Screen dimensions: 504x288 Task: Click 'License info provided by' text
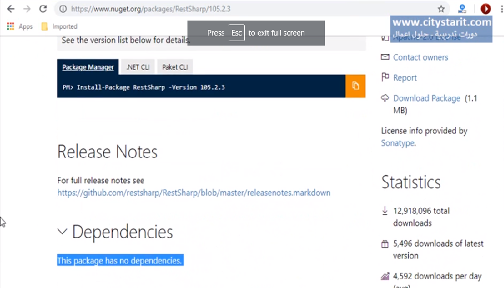424,131
